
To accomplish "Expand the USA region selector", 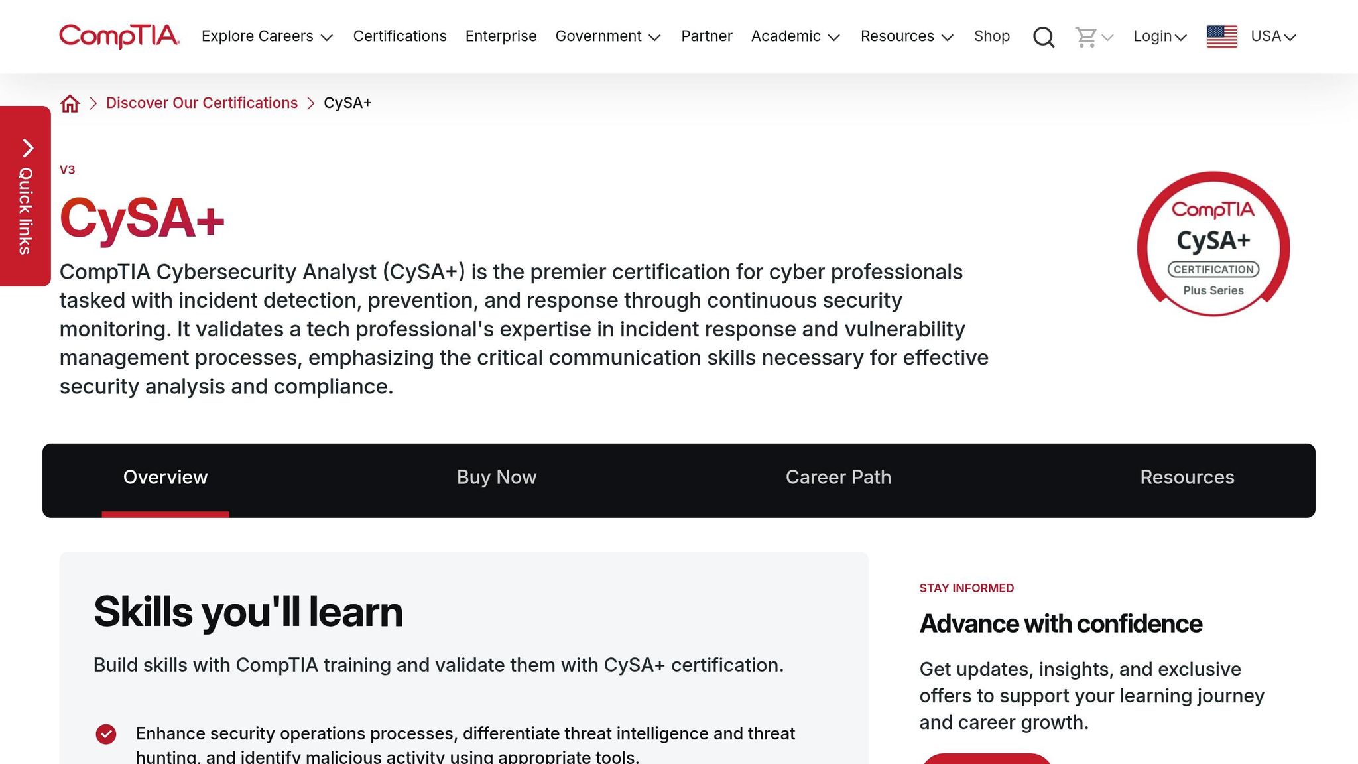I will [1271, 36].
